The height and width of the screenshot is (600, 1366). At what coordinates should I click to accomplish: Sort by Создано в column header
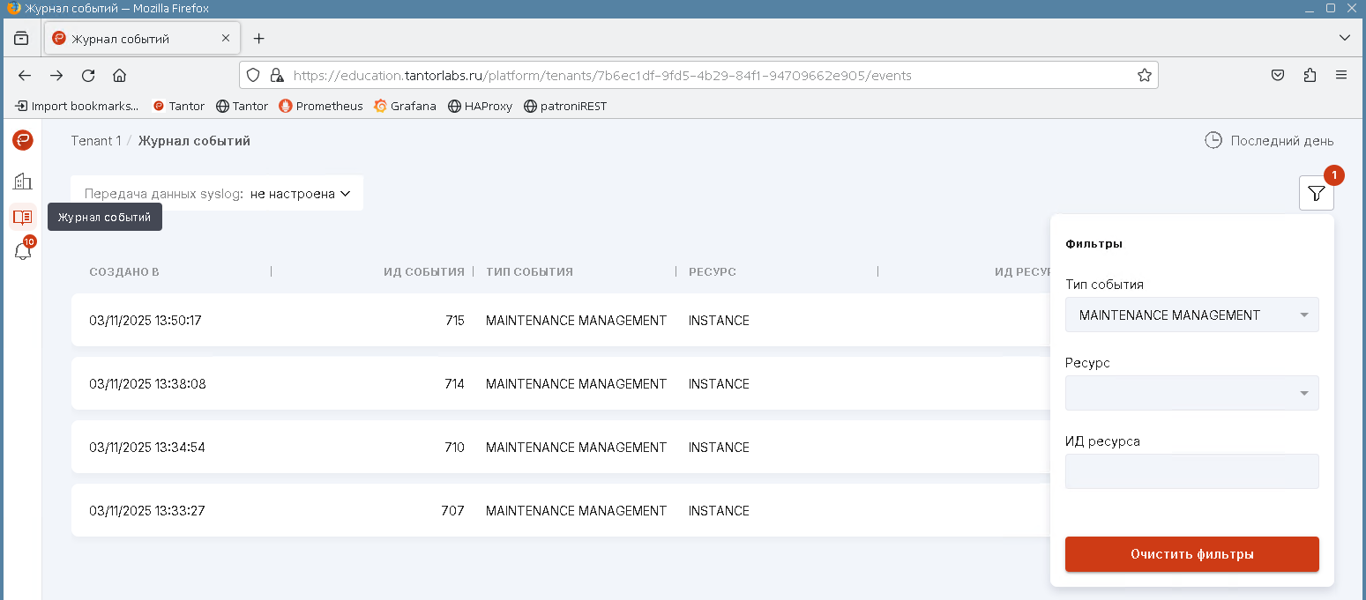click(x=124, y=271)
